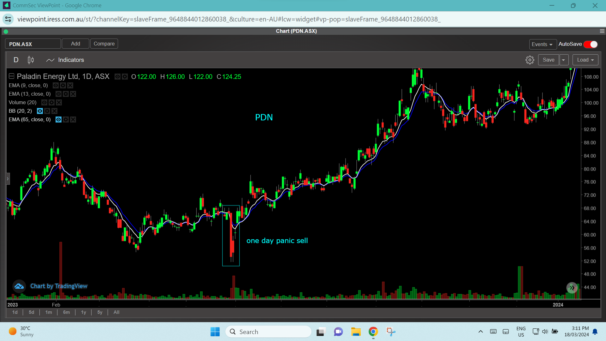Image resolution: width=606 pixels, height=341 pixels.
Task: Click the taskbar Search box
Action: coord(269,332)
